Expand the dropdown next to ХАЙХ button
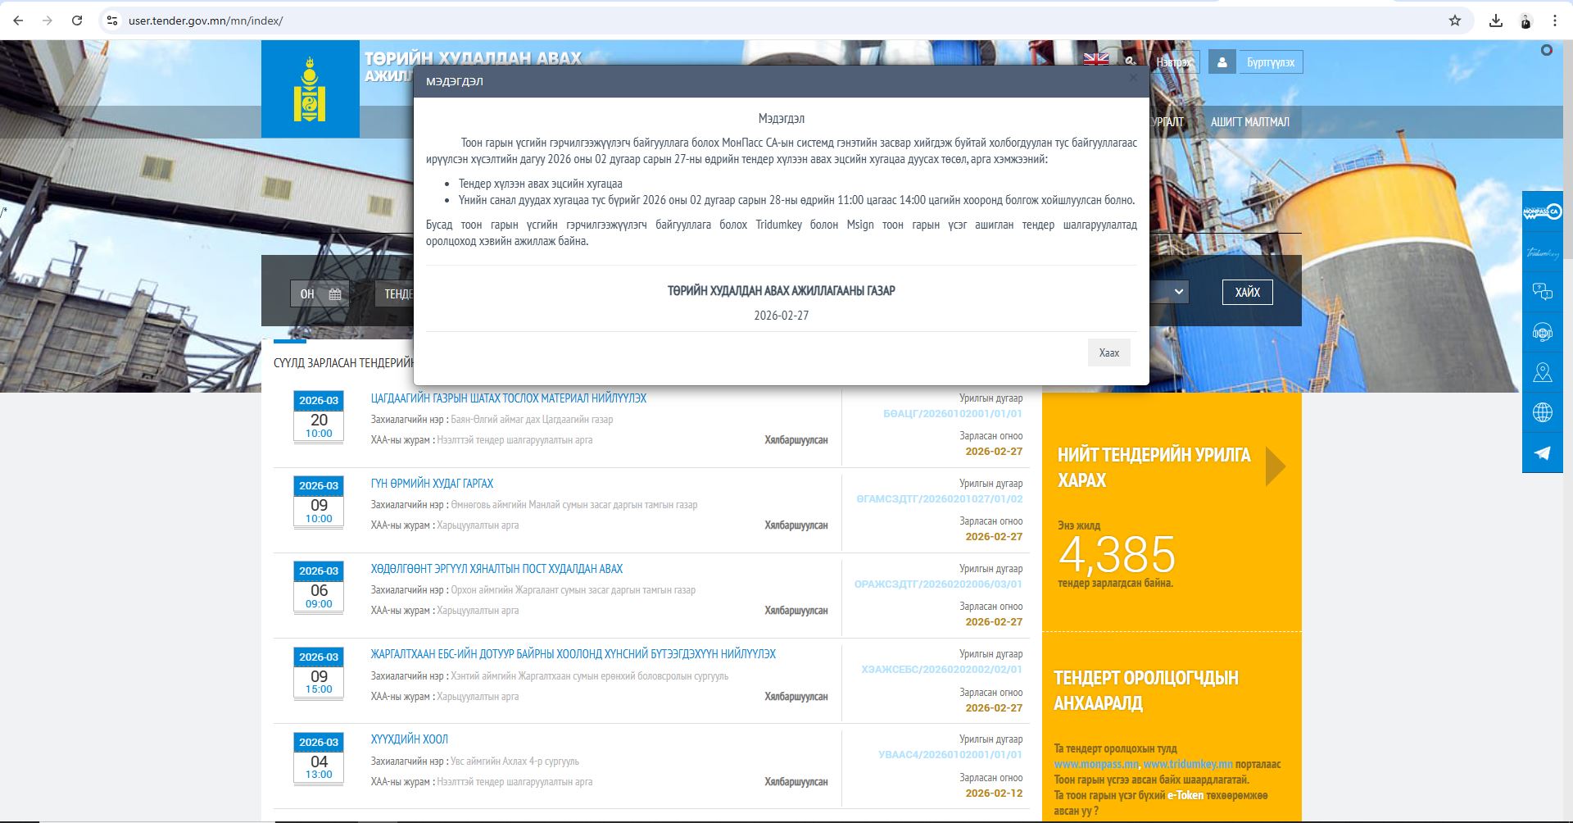Viewport: 1573px width, 823px height. coord(1177,292)
